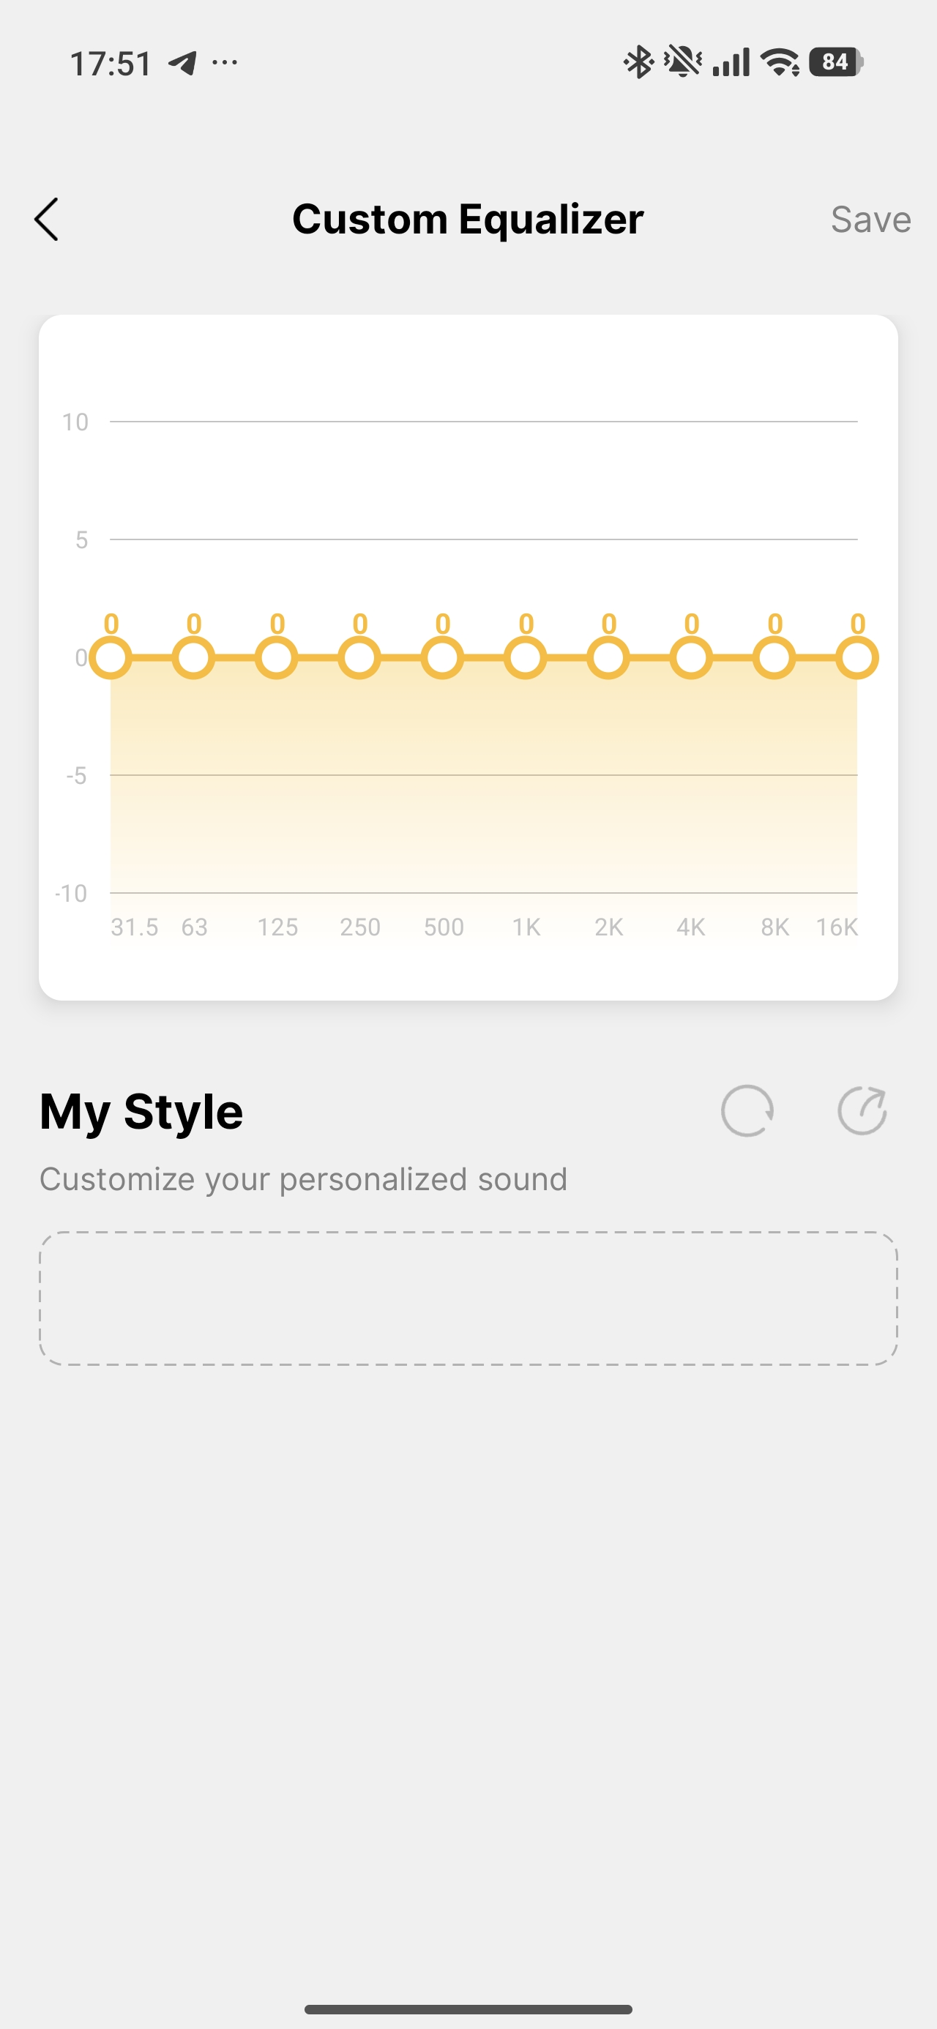Select the 250 Hz band handle
Image resolution: width=937 pixels, height=2029 pixels.
[359, 658]
